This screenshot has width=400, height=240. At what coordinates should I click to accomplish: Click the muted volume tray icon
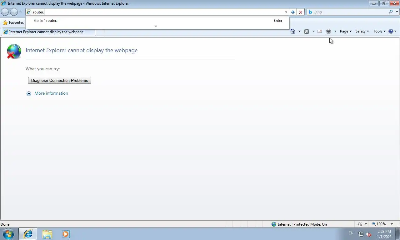368,234
